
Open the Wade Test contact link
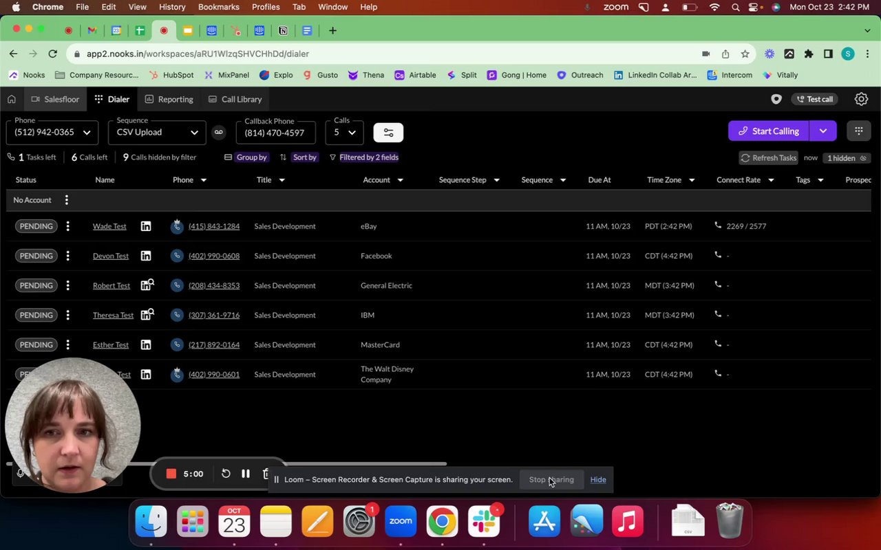pyautogui.click(x=109, y=226)
